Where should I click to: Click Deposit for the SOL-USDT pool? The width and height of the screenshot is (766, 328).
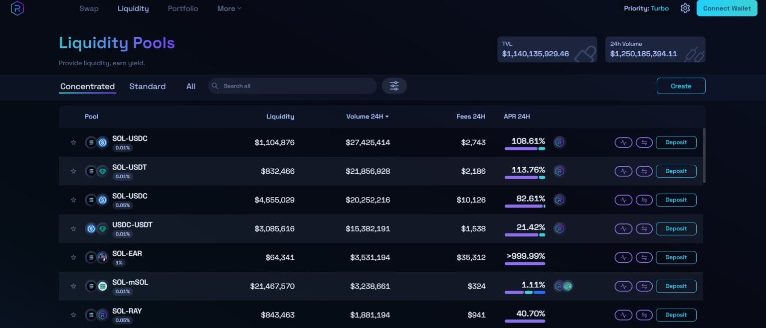click(676, 171)
